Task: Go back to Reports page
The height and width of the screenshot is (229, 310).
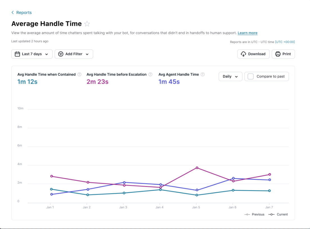Action: [x=24, y=13]
